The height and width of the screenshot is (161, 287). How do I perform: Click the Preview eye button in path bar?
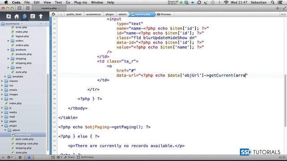pyautogui.click(x=164, y=14)
